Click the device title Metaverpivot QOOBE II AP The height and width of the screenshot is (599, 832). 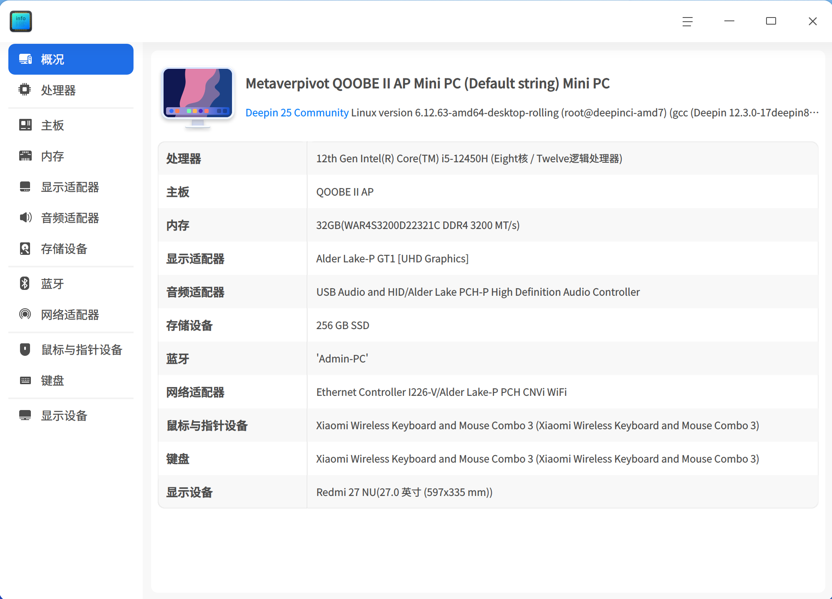(428, 83)
